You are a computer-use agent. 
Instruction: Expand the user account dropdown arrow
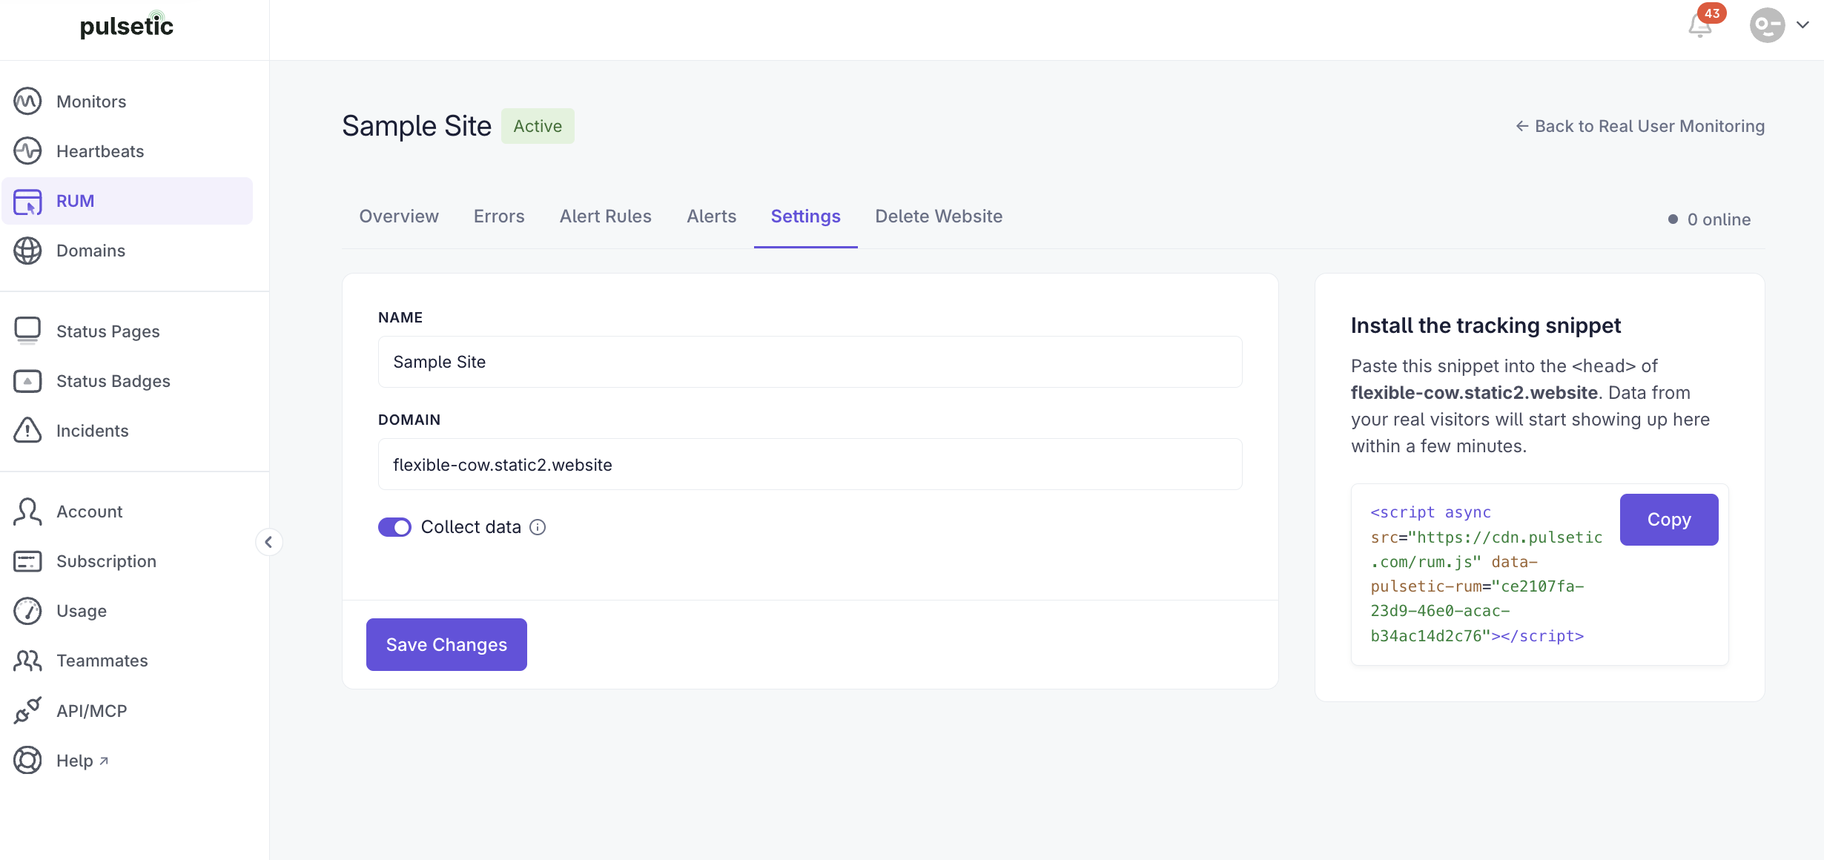[1802, 25]
